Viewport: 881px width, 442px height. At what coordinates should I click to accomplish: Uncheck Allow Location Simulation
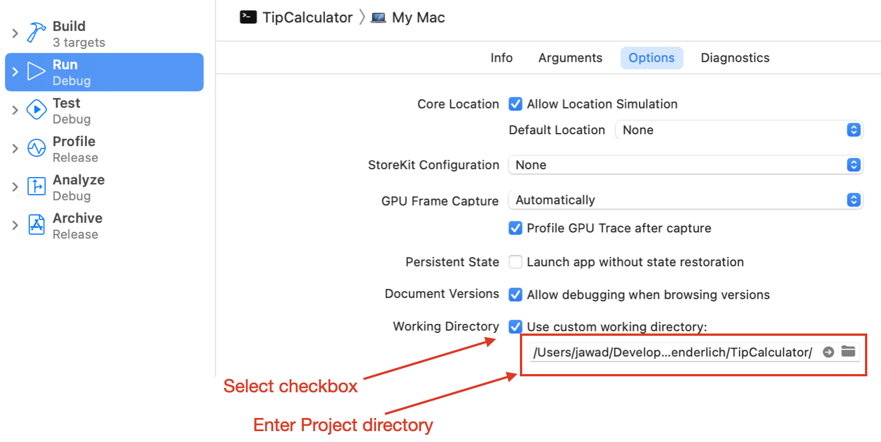(x=515, y=104)
